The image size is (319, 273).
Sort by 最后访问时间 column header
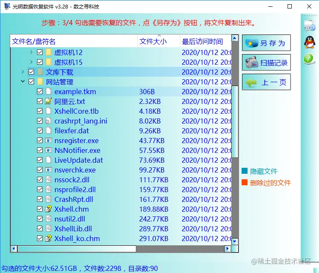point(205,41)
